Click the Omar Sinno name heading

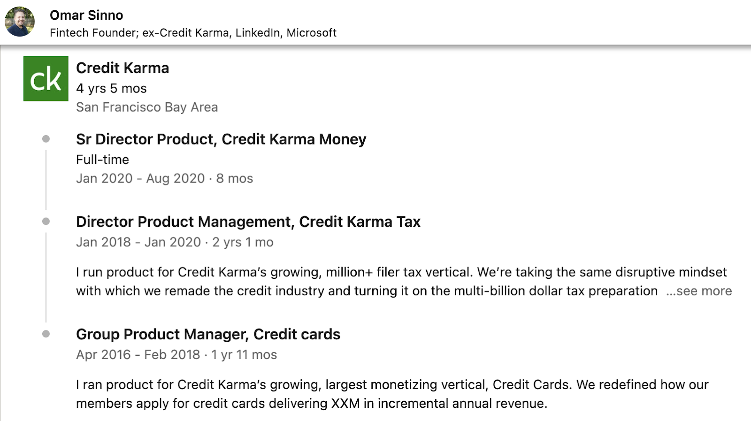(86, 15)
